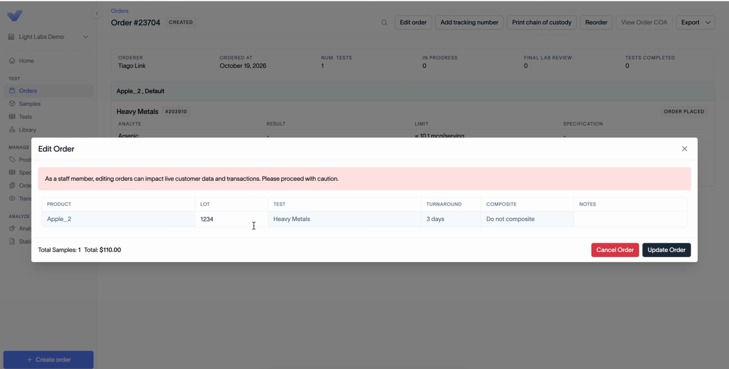Click the Home icon in sidebar
The image size is (729, 369).
(12, 61)
